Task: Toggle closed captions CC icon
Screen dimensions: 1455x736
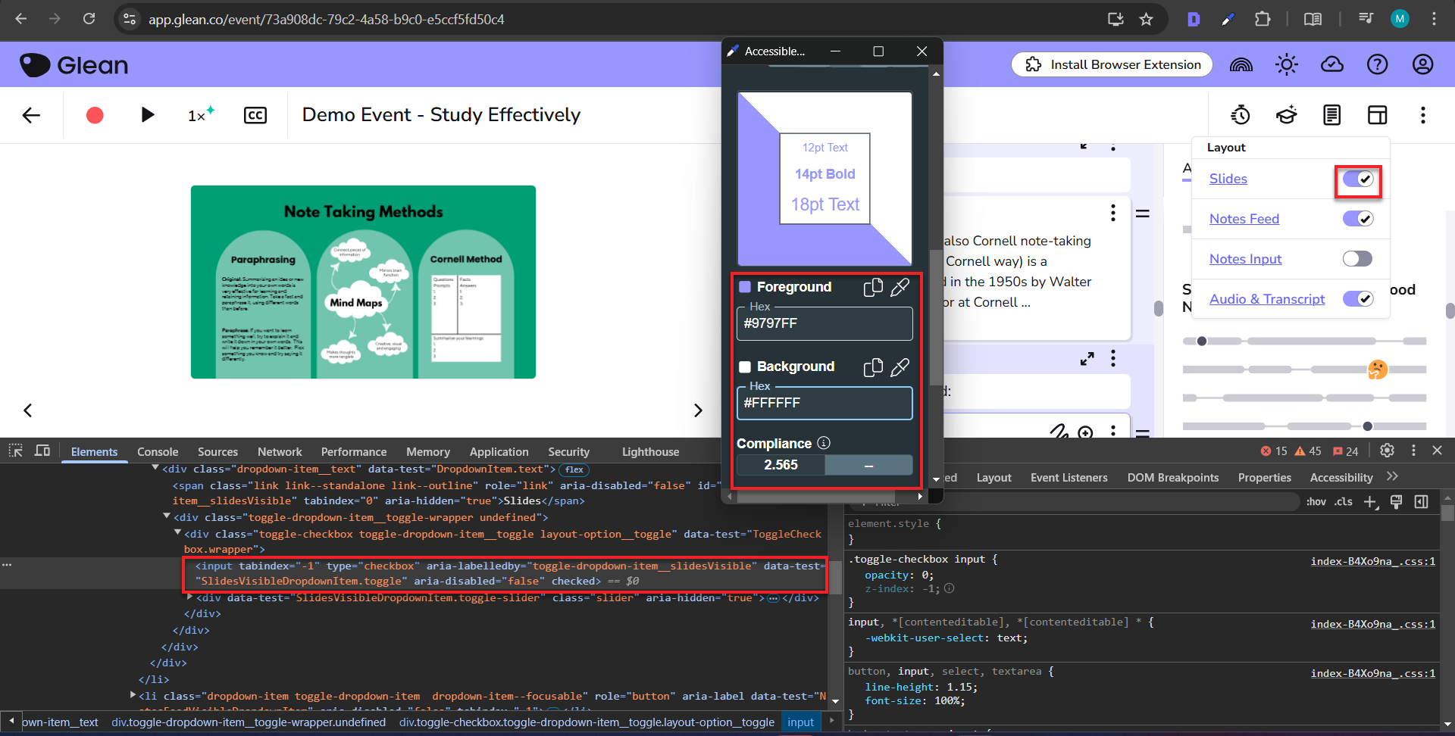Action: [x=255, y=115]
